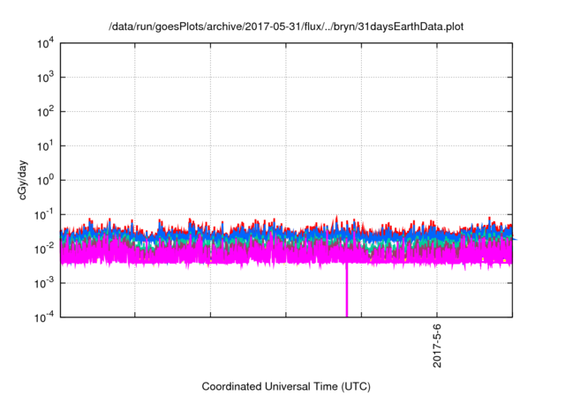Click the 10^-3 y-axis tick label
This screenshot has width=565, height=395.
[44, 283]
